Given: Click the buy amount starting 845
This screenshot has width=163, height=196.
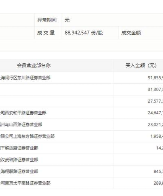Looking at the screenshot, I should pos(158,171).
